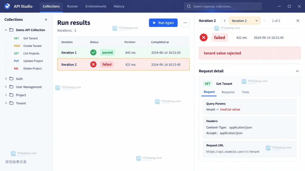Switch to the Collections tab
This screenshot has height=171, width=305.
51,7
